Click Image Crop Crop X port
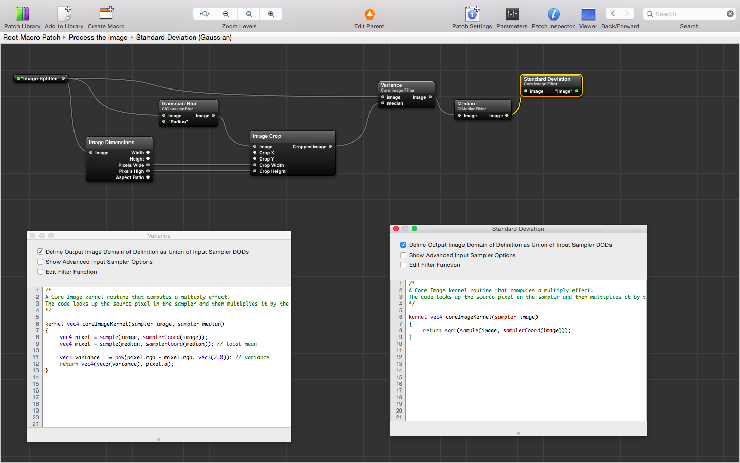Screen dimensions: 740x463 point(255,153)
